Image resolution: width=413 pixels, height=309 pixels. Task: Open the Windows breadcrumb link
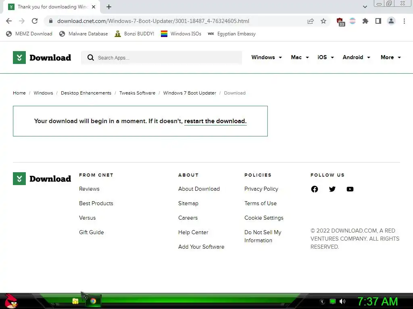43,93
